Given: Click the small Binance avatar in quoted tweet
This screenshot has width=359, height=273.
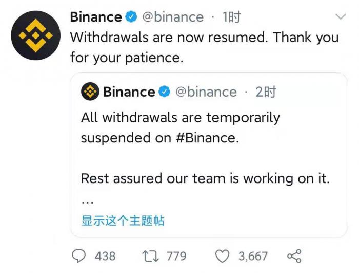Looking at the screenshot, I should pos(90,92).
